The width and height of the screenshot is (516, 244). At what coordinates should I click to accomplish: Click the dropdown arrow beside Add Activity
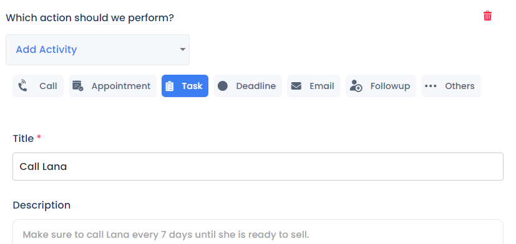coord(183,50)
